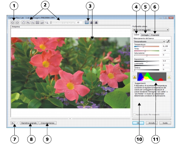Click the Undo arrow icon

[x=12, y=123]
